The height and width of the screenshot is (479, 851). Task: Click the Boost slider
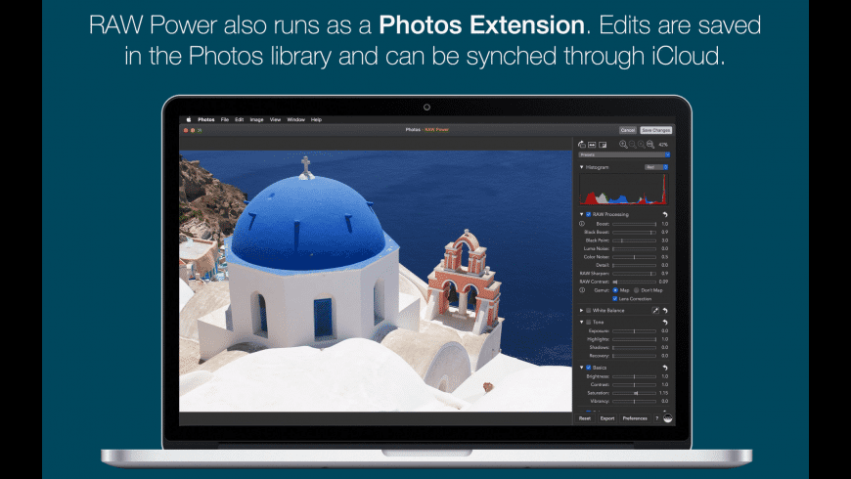(635, 224)
